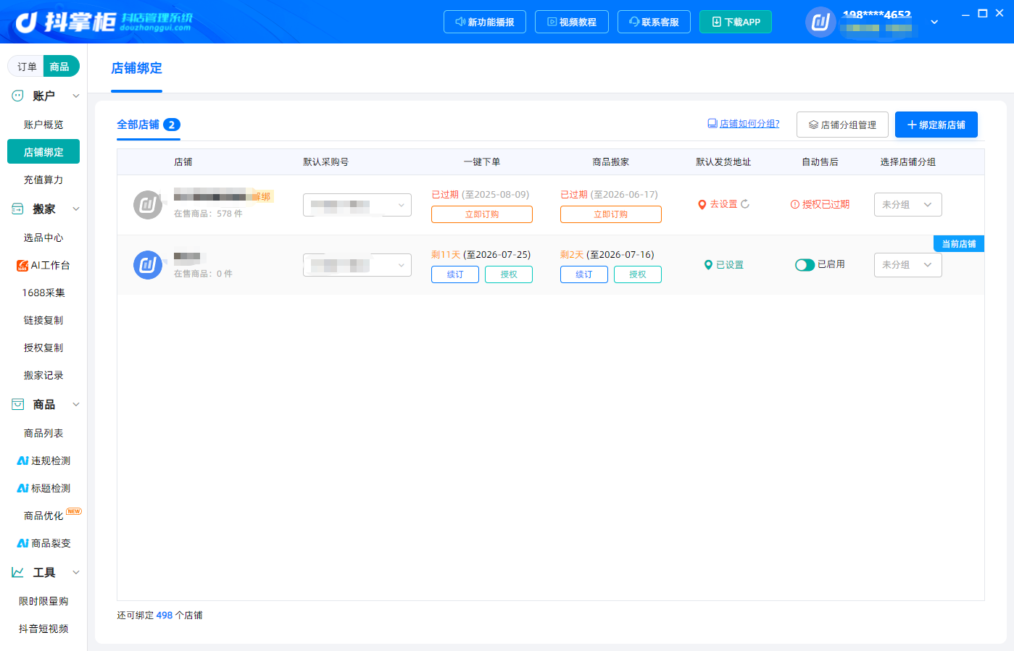Viewport: 1014px width, 651px height.
Task: Click 续订 under 商品搬家 (剩2天)
Action: (584, 274)
